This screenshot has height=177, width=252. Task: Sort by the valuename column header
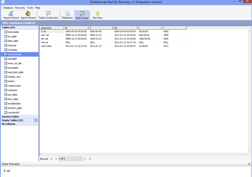pos(52,28)
